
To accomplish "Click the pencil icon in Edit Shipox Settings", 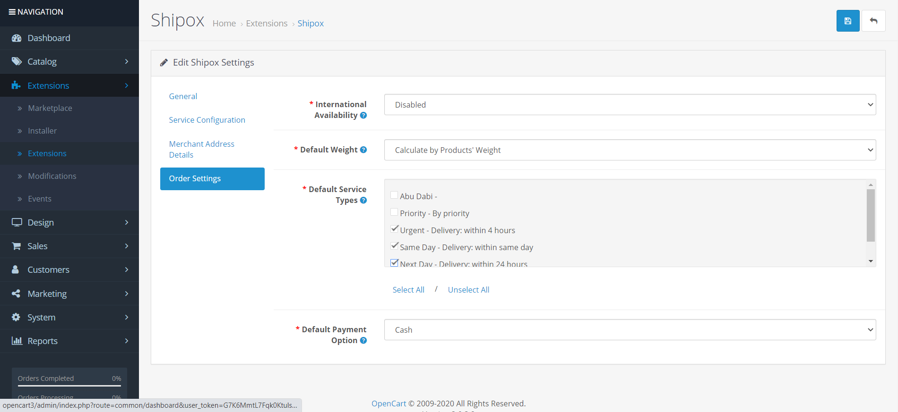I will pos(164,63).
